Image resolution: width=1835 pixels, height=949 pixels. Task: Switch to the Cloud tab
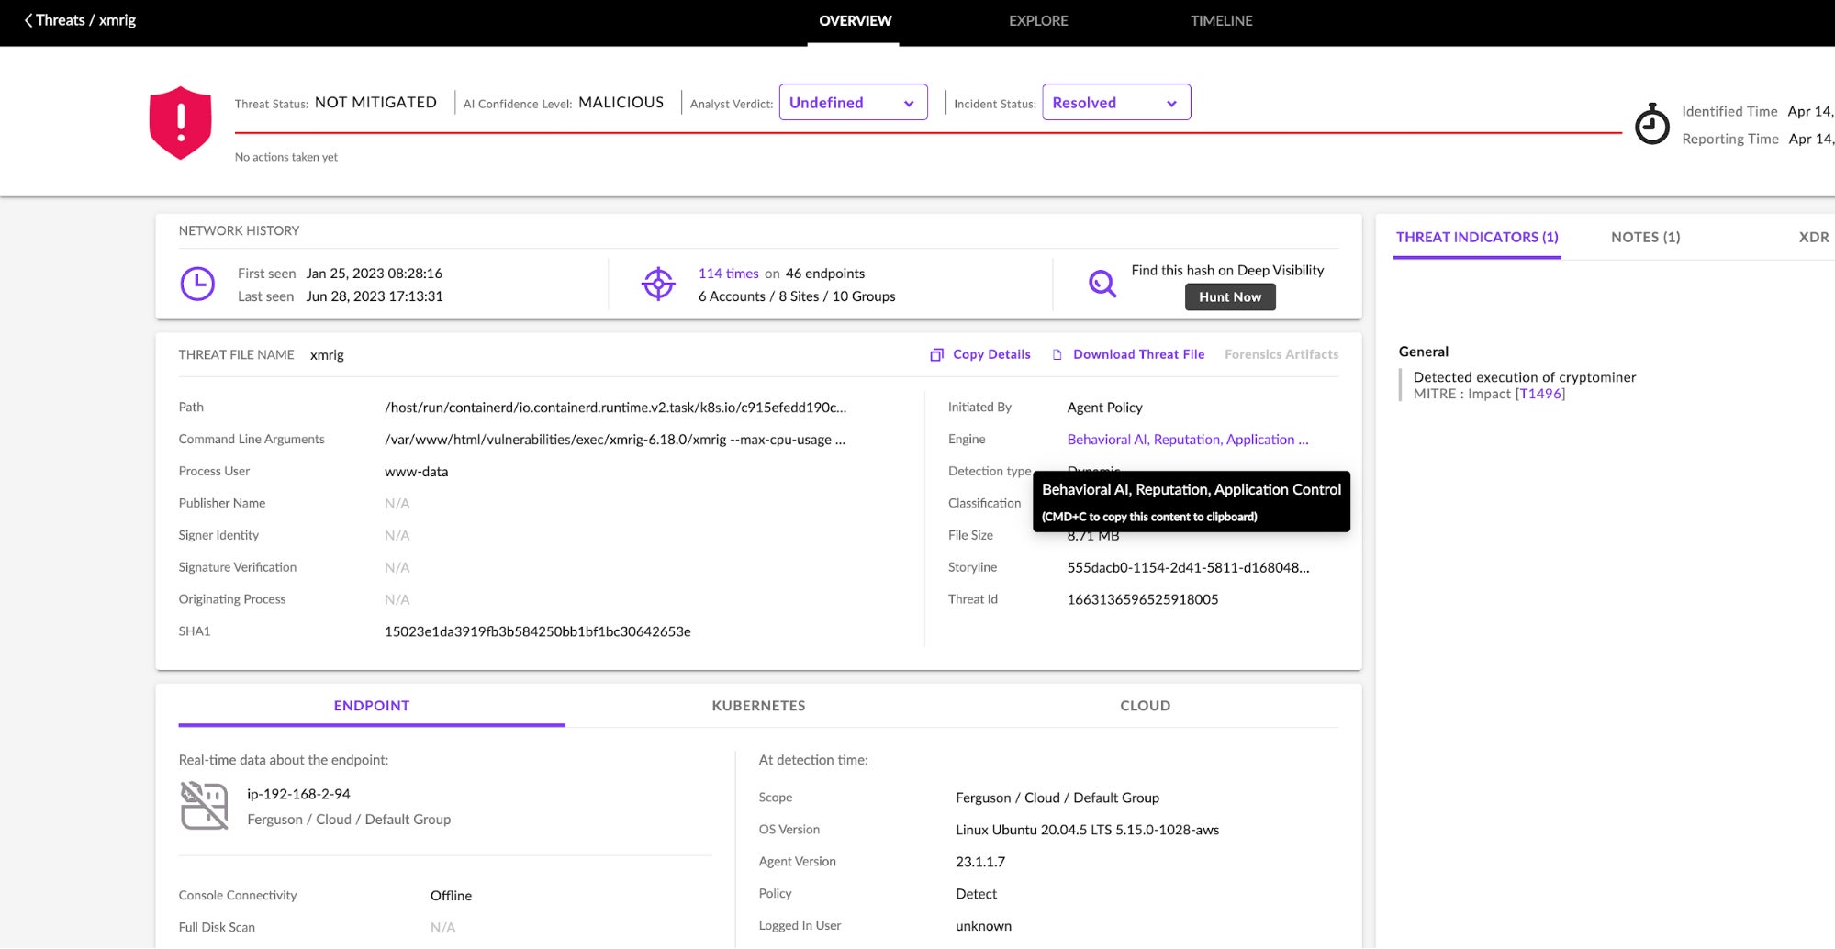pyautogui.click(x=1145, y=706)
